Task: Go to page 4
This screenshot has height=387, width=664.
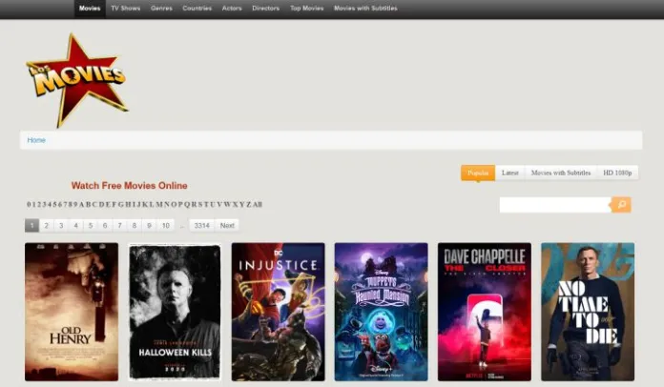Action: (75, 226)
